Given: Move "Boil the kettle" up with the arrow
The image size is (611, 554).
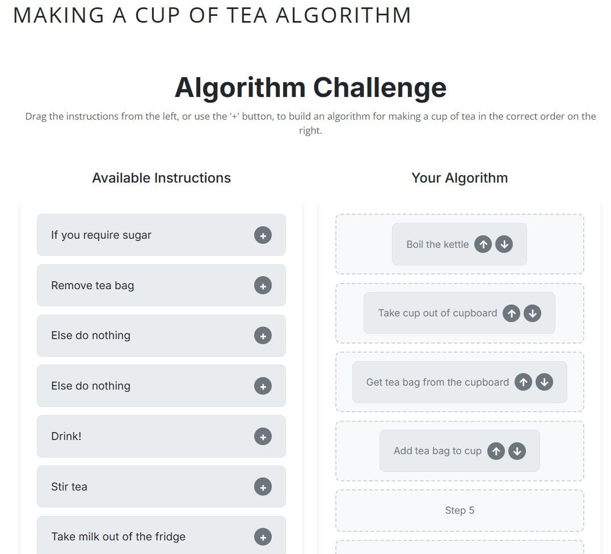Looking at the screenshot, I should pos(483,244).
